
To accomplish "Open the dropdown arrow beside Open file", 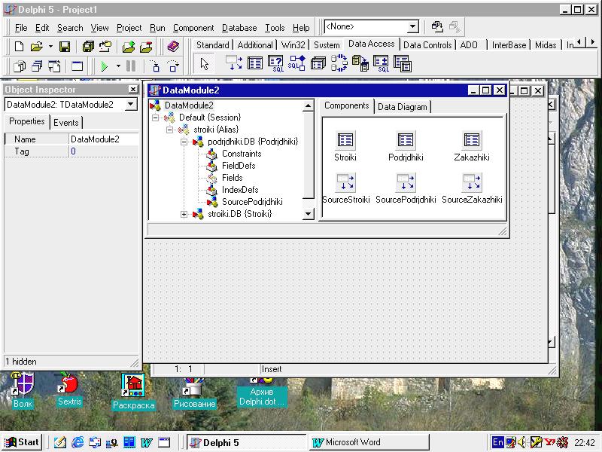I will (50, 47).
